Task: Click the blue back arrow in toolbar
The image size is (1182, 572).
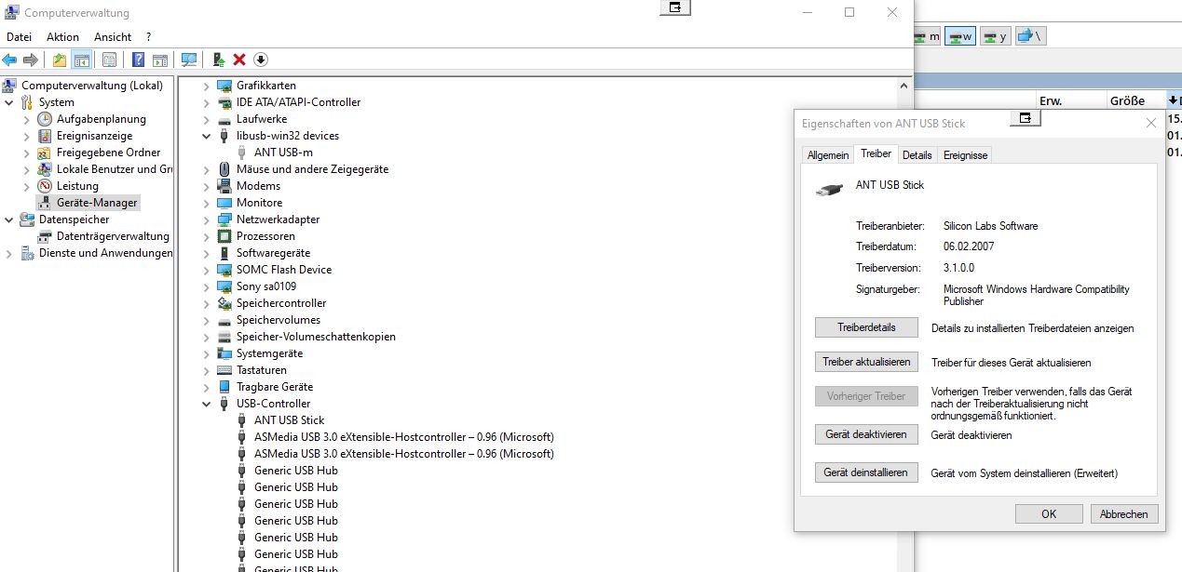Action: (10, 60)
